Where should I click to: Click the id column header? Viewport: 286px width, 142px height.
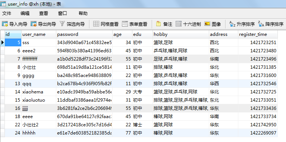[x=13, y=34]
